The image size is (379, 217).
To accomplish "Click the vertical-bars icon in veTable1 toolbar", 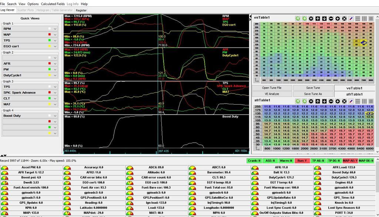I will (364, 18).
